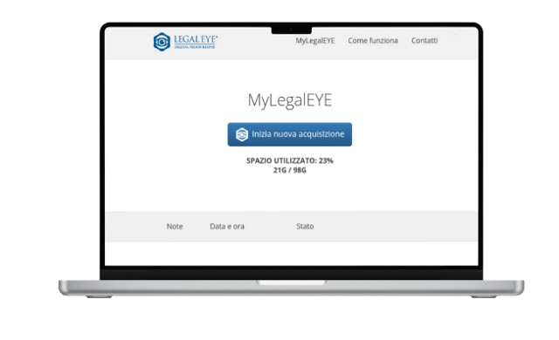
Task: Click the laptop lid opening notch
Action: click(x=291, y=282)
